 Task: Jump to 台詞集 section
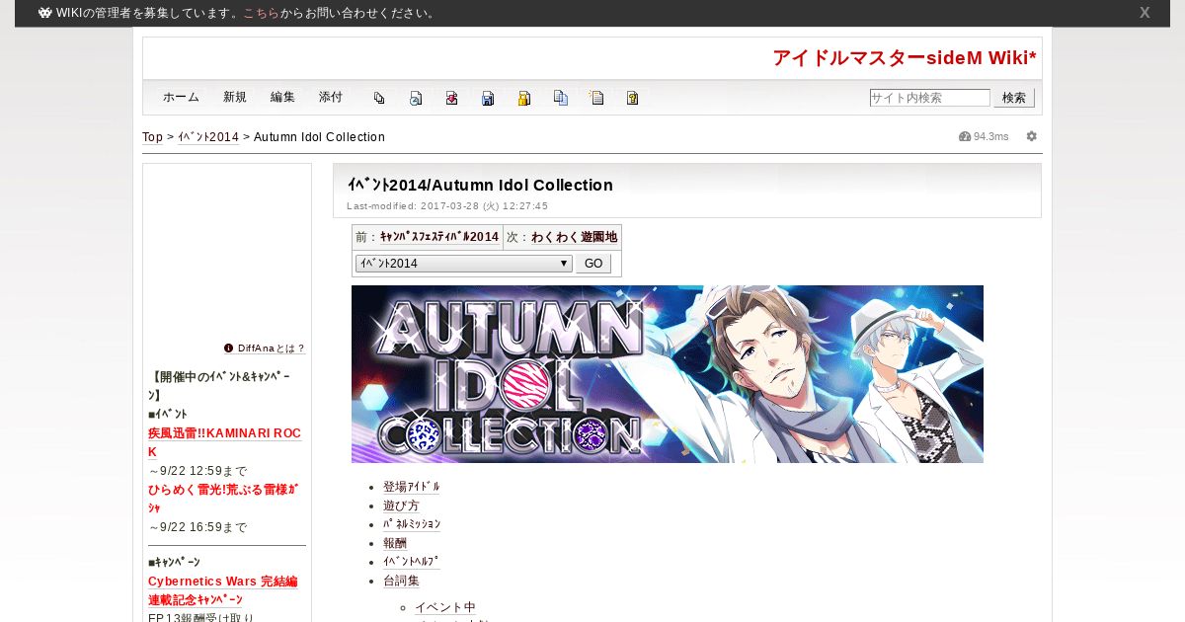(401, 581)
